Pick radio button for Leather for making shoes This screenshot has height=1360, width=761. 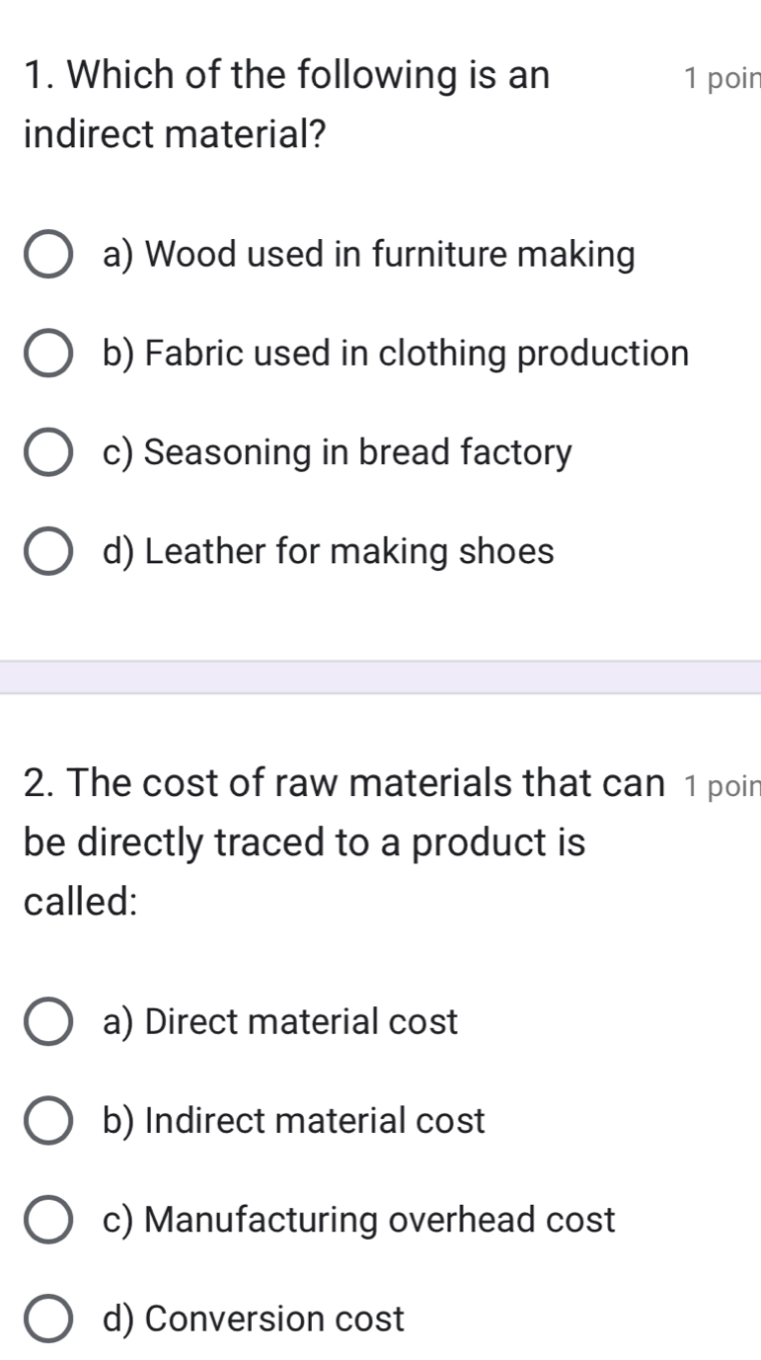tap(47, 552)
